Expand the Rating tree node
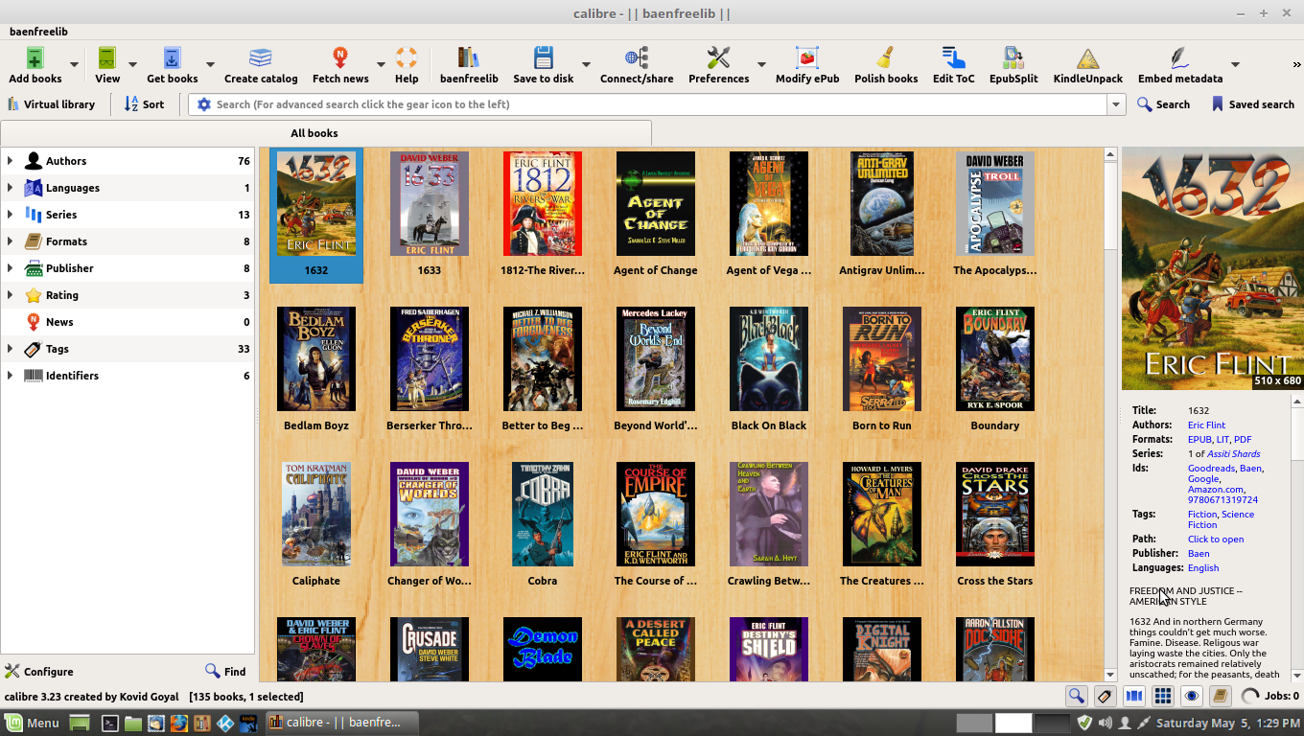1304x736 pixels. coord(11,295)
